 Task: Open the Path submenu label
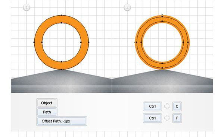(x=47, y=112)
